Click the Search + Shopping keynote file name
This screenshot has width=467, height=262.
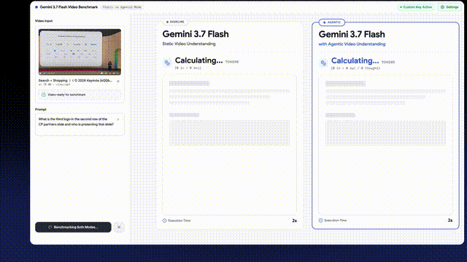coord(75,81)
